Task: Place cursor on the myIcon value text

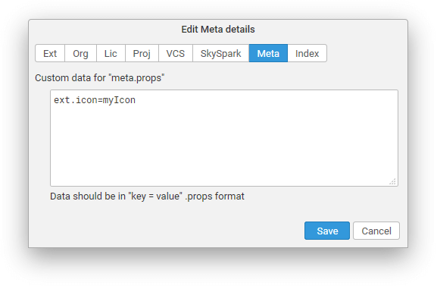Action: click(119, 100)
